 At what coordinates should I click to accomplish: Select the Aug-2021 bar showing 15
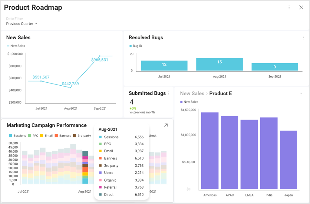click(219, 64)
